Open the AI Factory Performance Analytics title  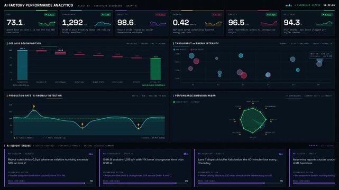39,5
